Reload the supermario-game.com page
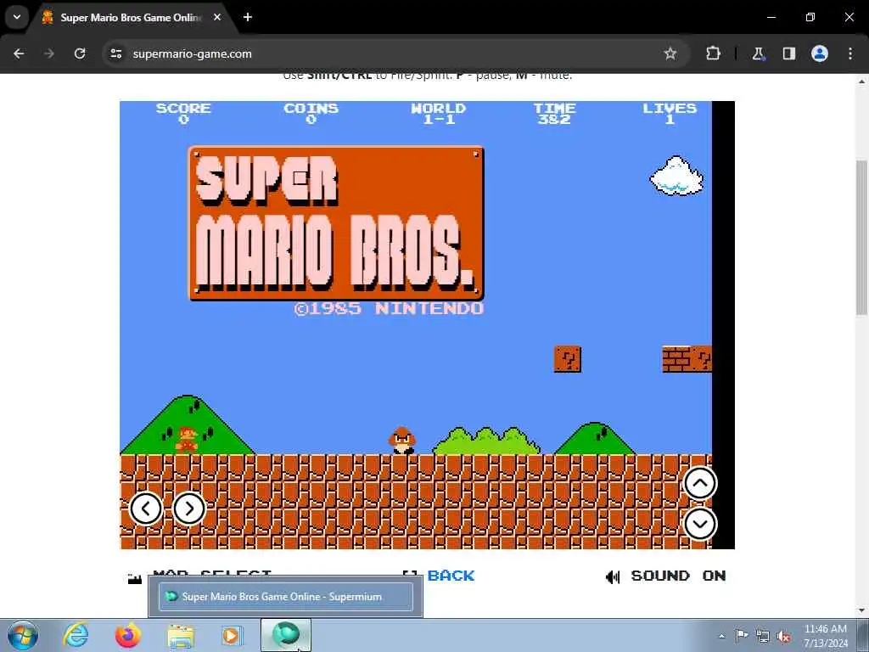 point(80,53)
